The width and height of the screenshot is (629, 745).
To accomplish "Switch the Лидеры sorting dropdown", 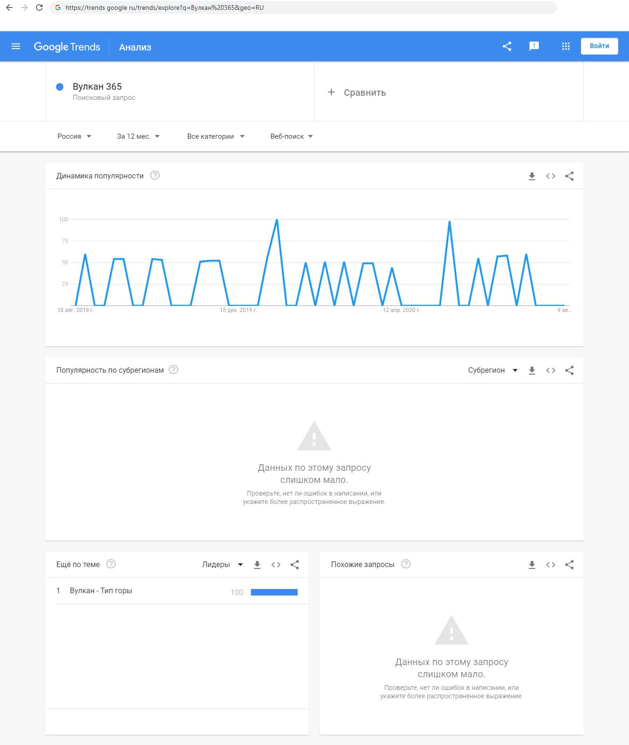I will coord(222,565).
